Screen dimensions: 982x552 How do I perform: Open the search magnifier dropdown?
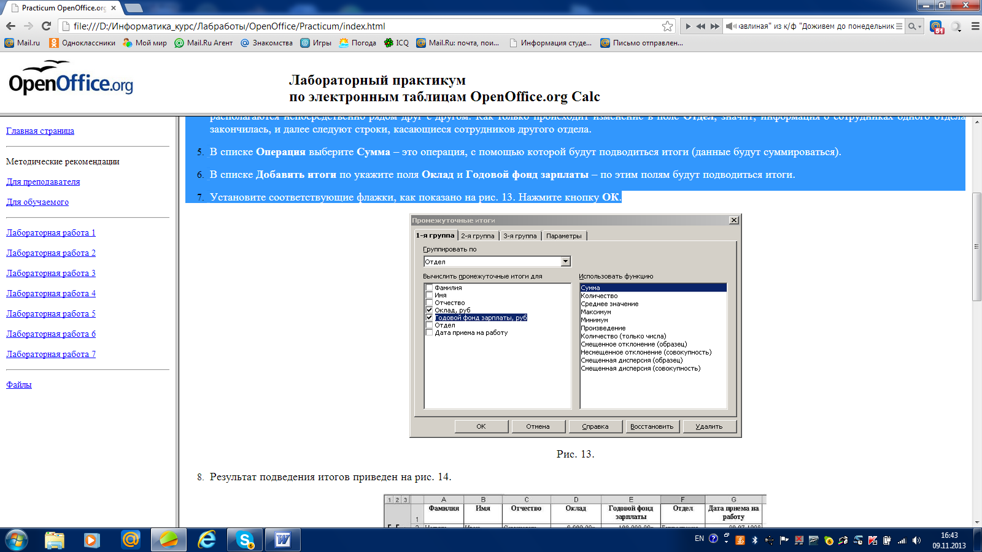pyautogui.click(x=914, y=26)
